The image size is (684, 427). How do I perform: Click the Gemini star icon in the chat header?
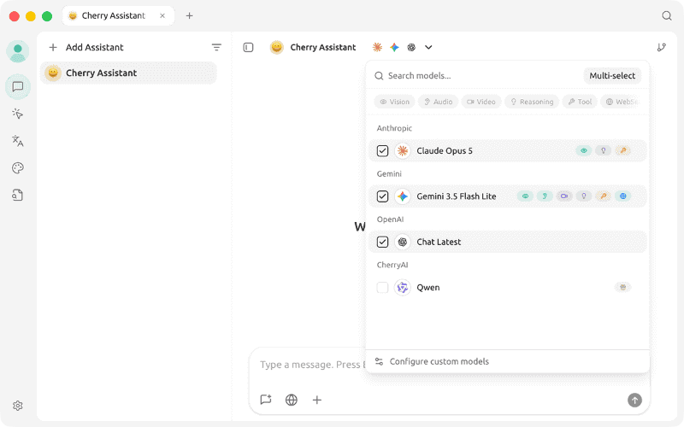tap(394, 47)
